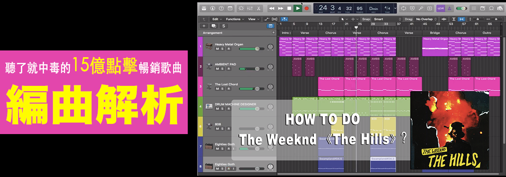The height and width of the screenshot is (177, 506).
Task: Click the Heavy Metal Organ instrument icon
Action: (209, 46)
